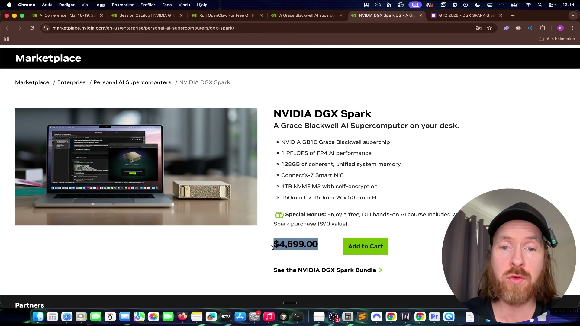Open a new tab
Image resolution: width=580 pixels, height=326 pixels.
pos(513,15)
